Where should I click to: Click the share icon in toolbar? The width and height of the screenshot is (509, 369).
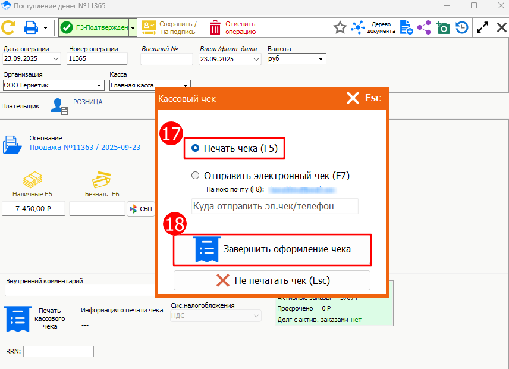tap(424, 27)
